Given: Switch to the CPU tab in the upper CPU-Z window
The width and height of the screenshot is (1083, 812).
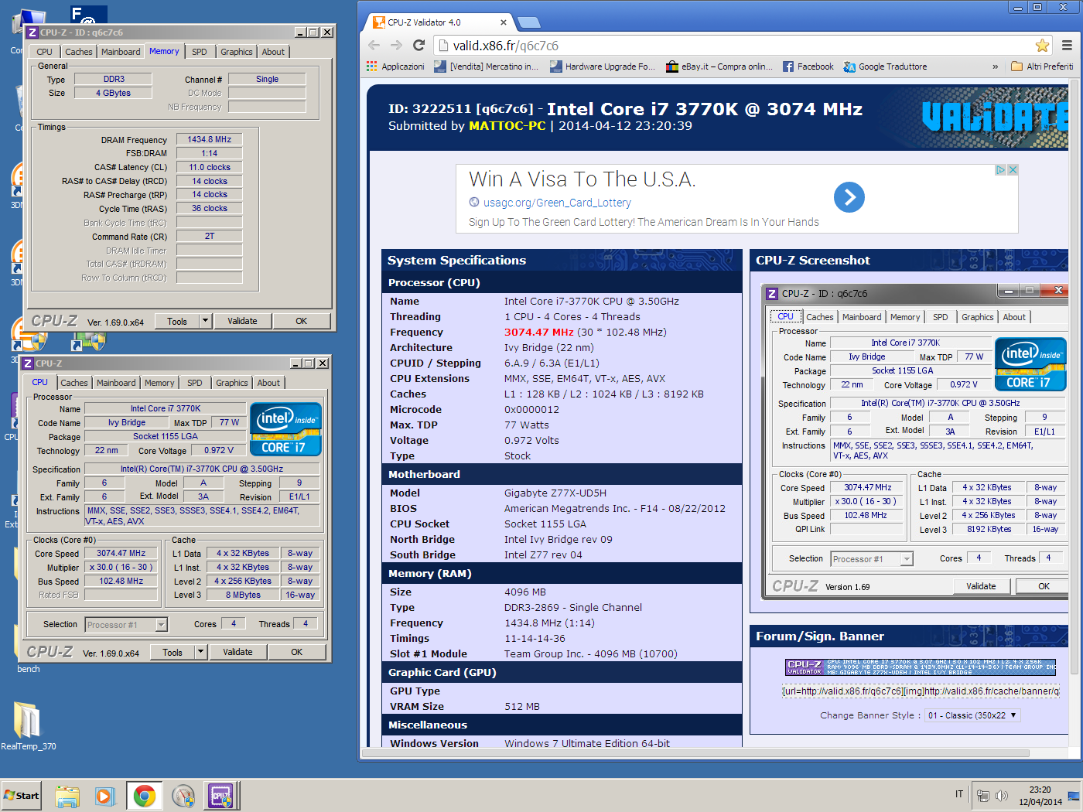Looking at the screenshot, I should (x=44, y=52).
